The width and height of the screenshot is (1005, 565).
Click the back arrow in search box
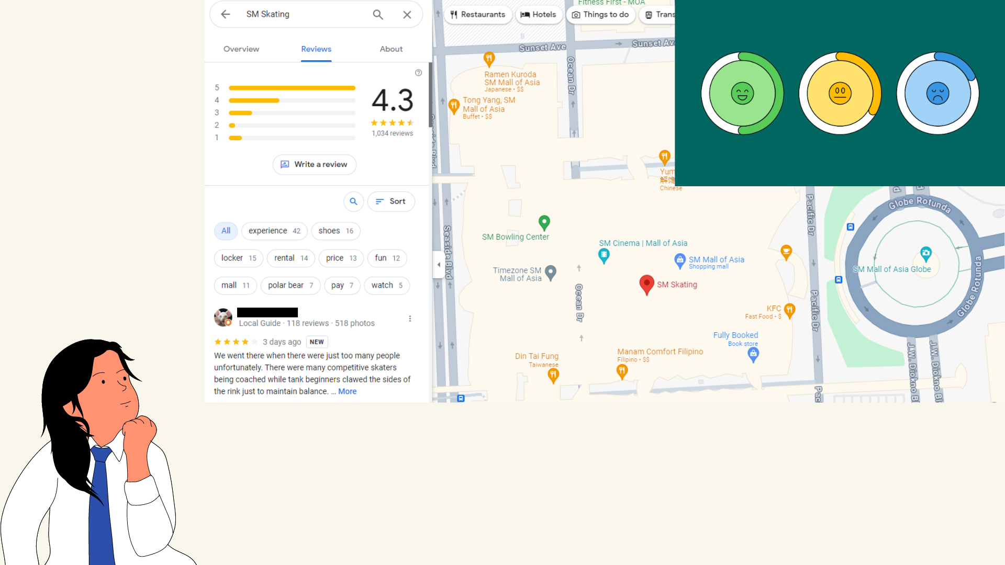(x=226, y=15)
